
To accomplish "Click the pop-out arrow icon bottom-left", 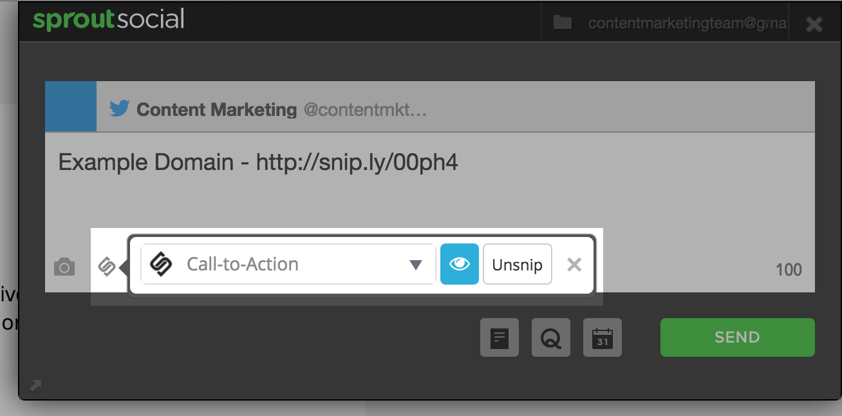I will click(35, 385).
